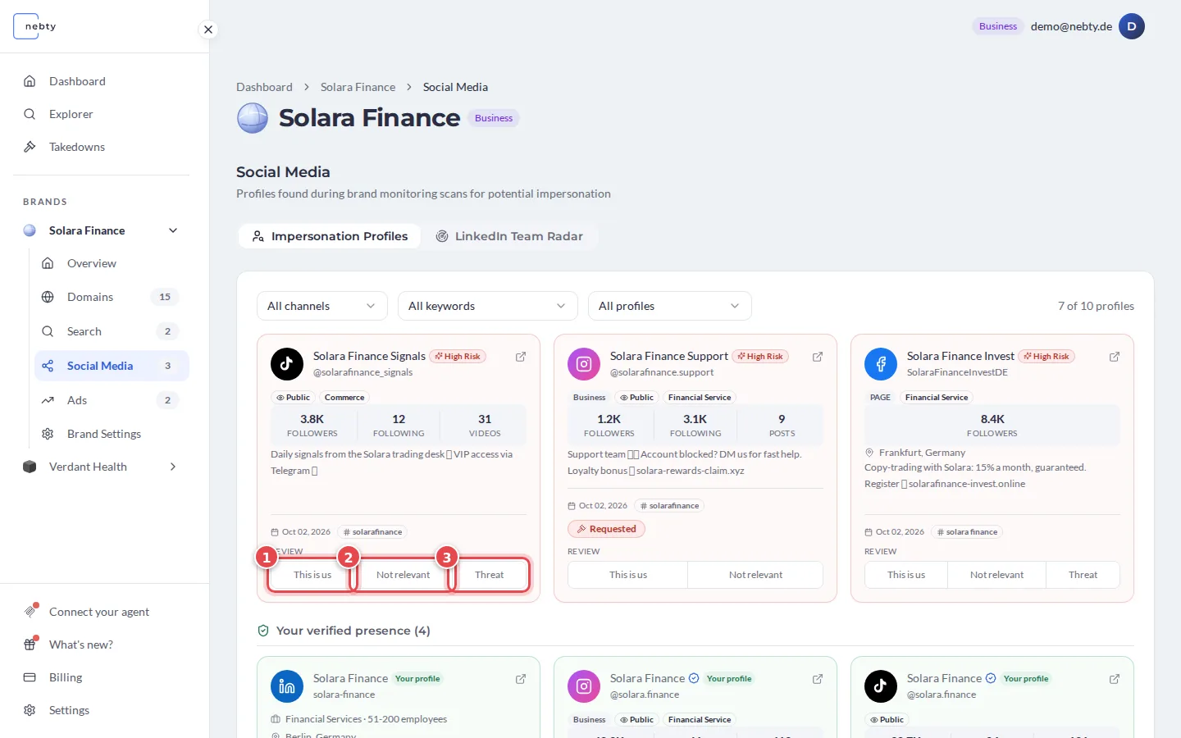Viewport: 1181px width, 738px height.
Task: Click the Dashboard breadcrumb link
Action: point(264,87)
